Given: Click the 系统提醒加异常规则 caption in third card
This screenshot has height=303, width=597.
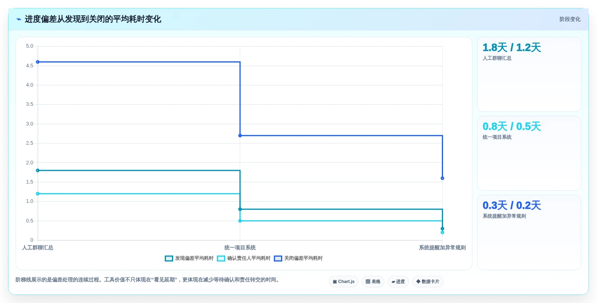Looking at the screenshot, I should (x=504, y=216).
